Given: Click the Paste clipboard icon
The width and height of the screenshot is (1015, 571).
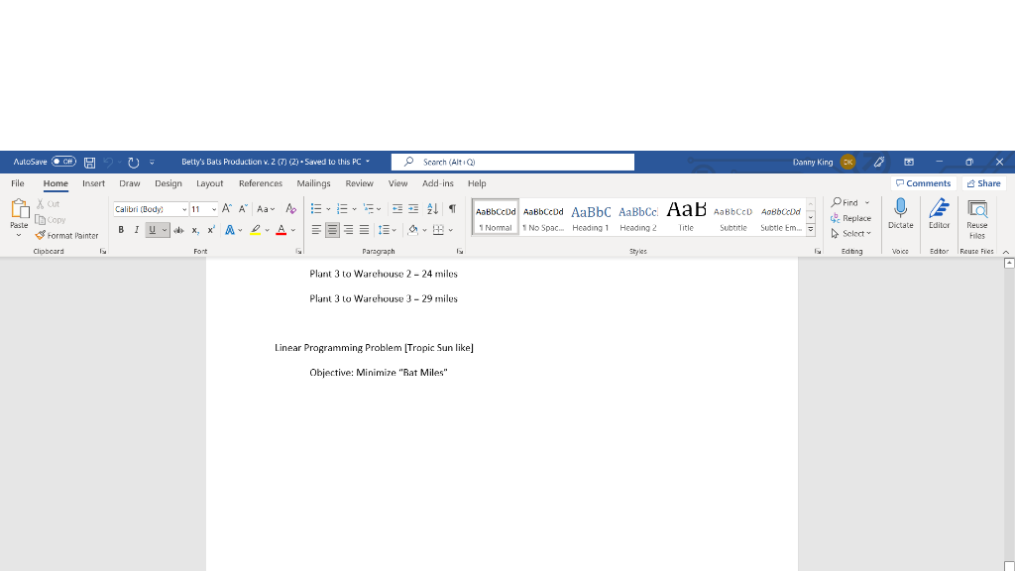Looking at the screenshot, I should pos(20,209).
